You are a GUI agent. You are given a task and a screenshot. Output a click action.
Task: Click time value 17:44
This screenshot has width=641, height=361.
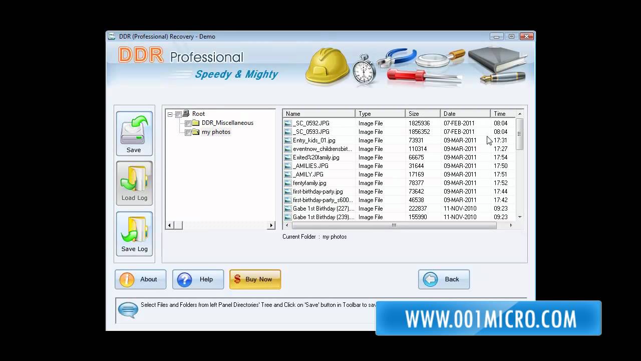[500, 192]
